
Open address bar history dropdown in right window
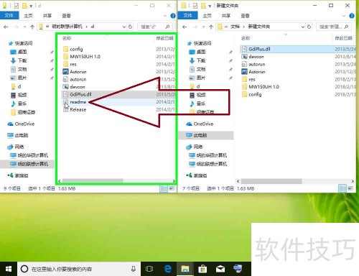[x=303, y=27]
